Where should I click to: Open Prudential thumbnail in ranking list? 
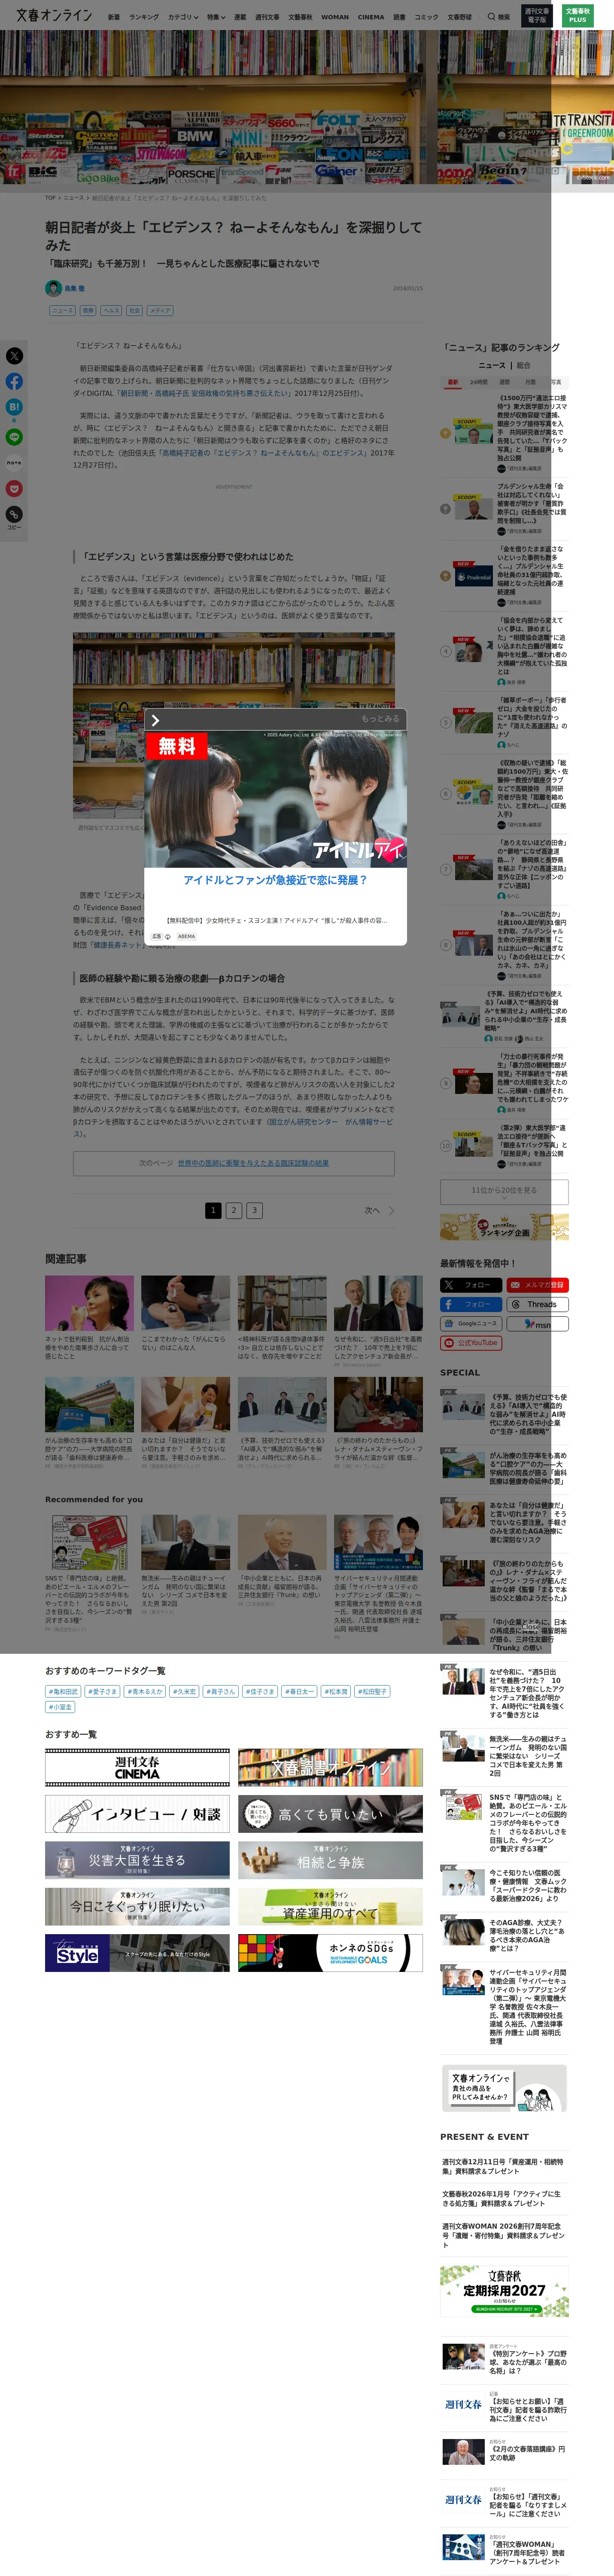tap(474, 577)
